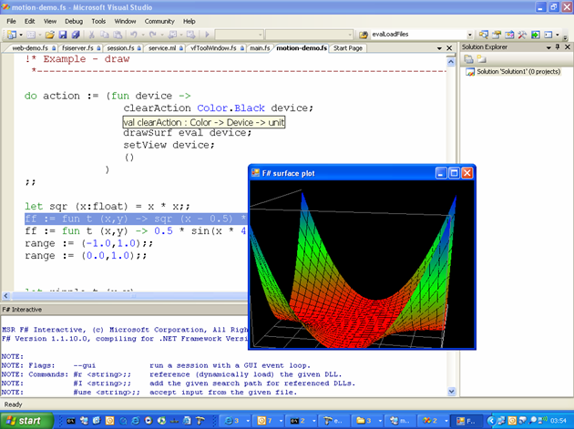The width and height of the screenshot is (574, 429).
Task: Open the File menu
Action: coord(11,21)
